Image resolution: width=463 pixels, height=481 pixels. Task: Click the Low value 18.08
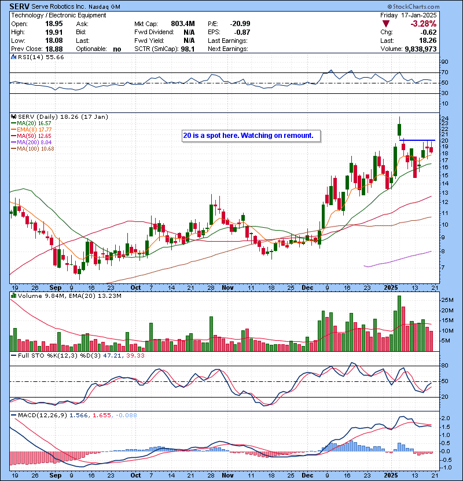tap(54, 41)
